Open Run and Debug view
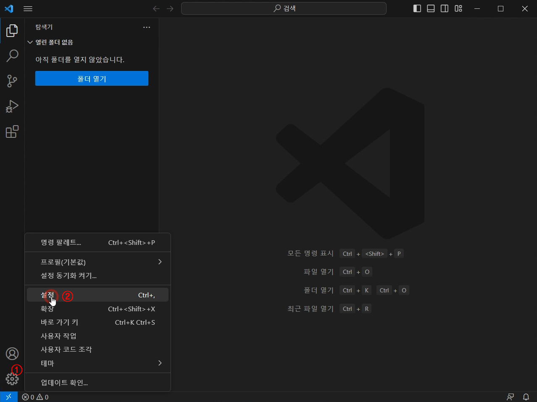 [12, 106]
